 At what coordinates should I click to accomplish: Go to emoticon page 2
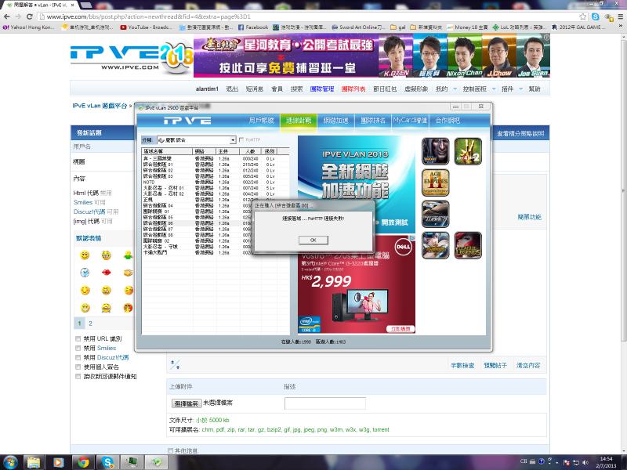[x=90, y=324]
